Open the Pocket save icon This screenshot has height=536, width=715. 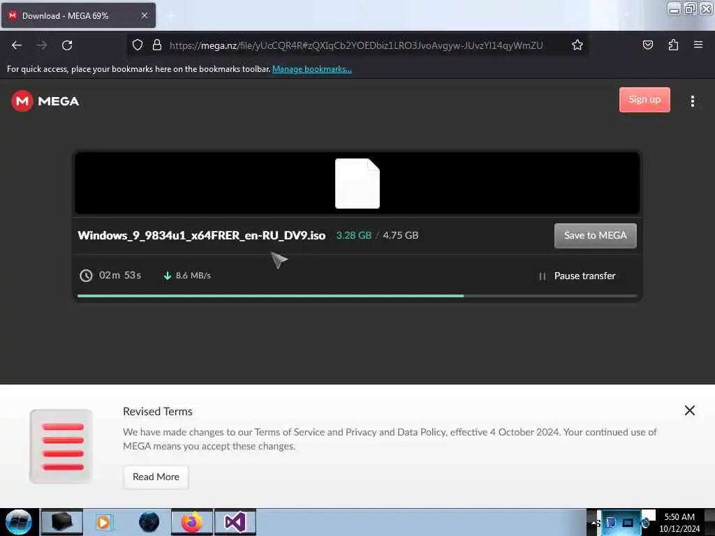[x=647, y=45]
